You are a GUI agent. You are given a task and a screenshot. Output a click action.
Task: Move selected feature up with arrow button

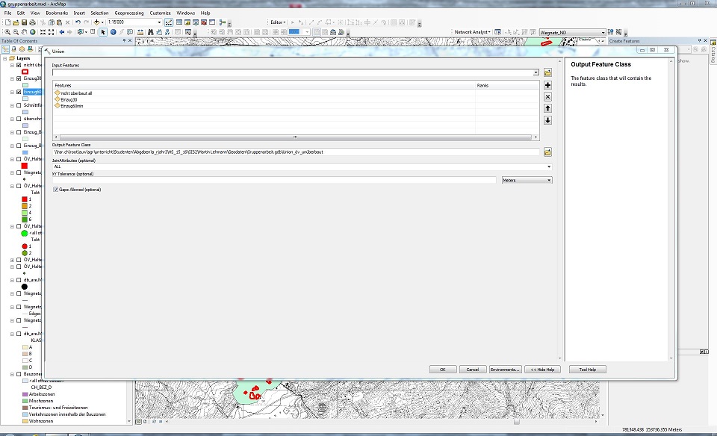(x=547, y=109)
